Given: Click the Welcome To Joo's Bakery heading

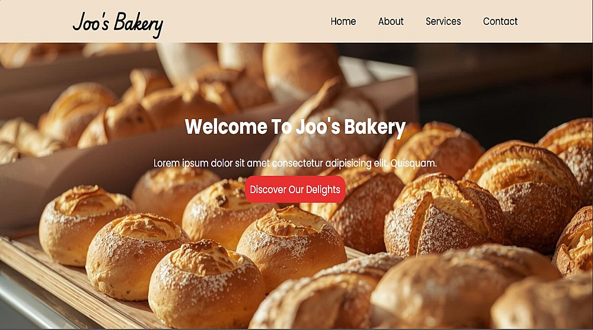Looking at the screenshot, I should click(295, 127).
